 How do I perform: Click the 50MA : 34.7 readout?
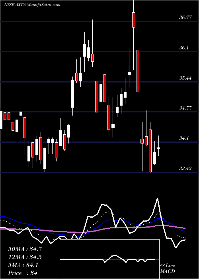(25, 249)
